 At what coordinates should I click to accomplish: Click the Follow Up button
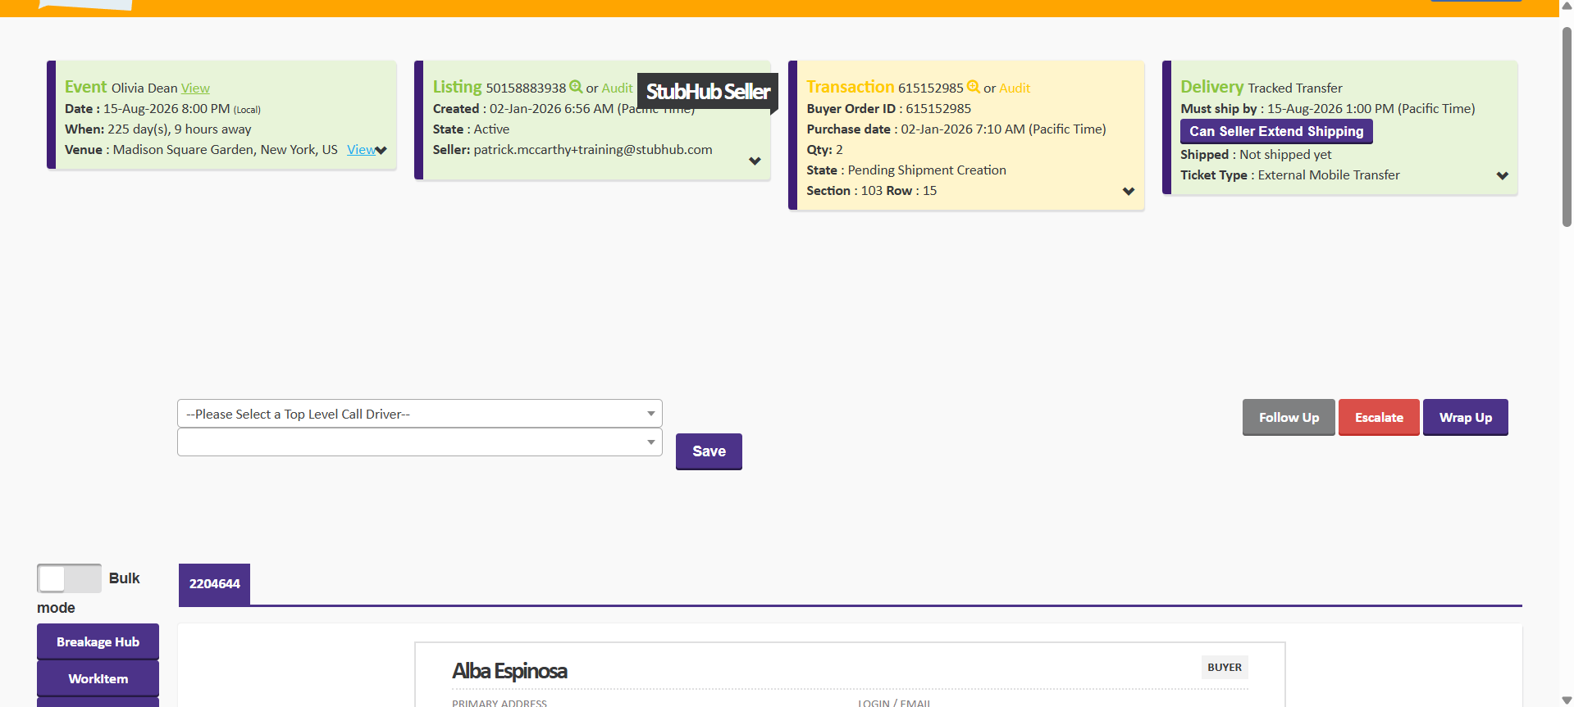pyautogui.click(x=1289, y=418)
